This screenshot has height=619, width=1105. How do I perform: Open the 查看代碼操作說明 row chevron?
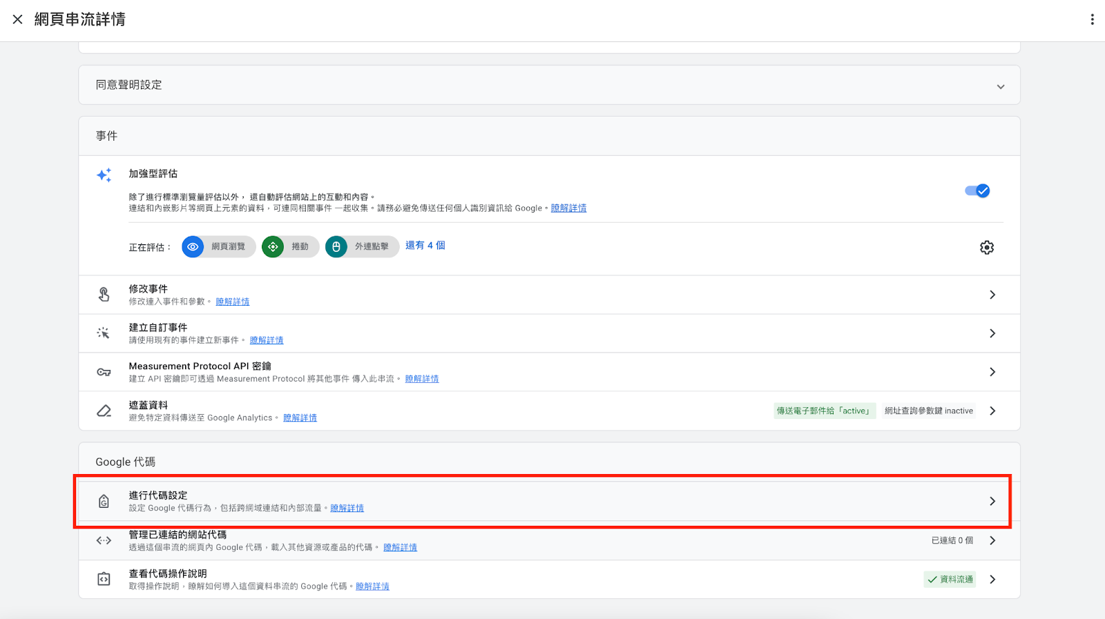tap(992, 579)
